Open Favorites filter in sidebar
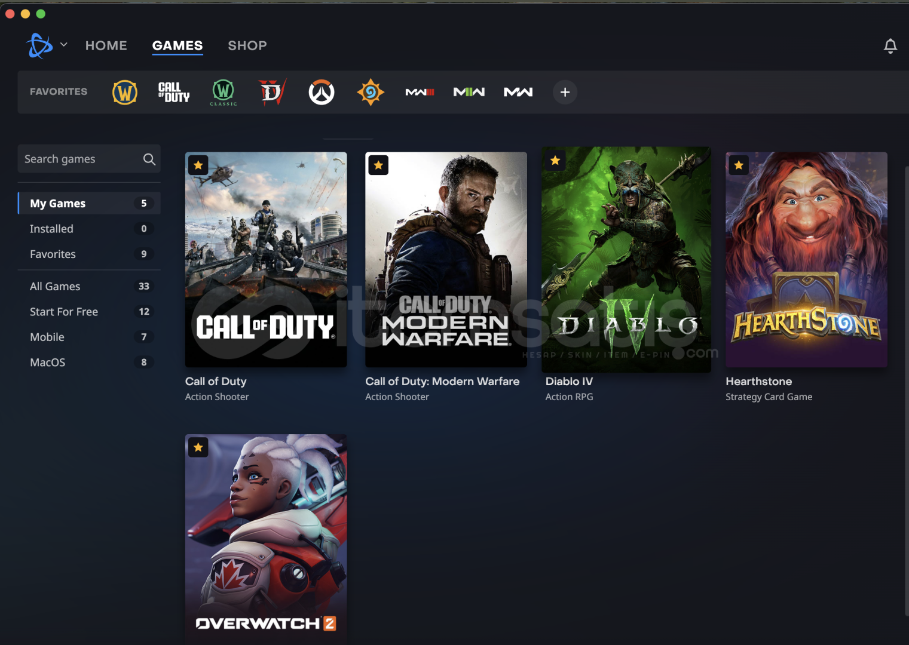Image resolution: width=909 pixels, height=645 pixels. coord(89,254)
